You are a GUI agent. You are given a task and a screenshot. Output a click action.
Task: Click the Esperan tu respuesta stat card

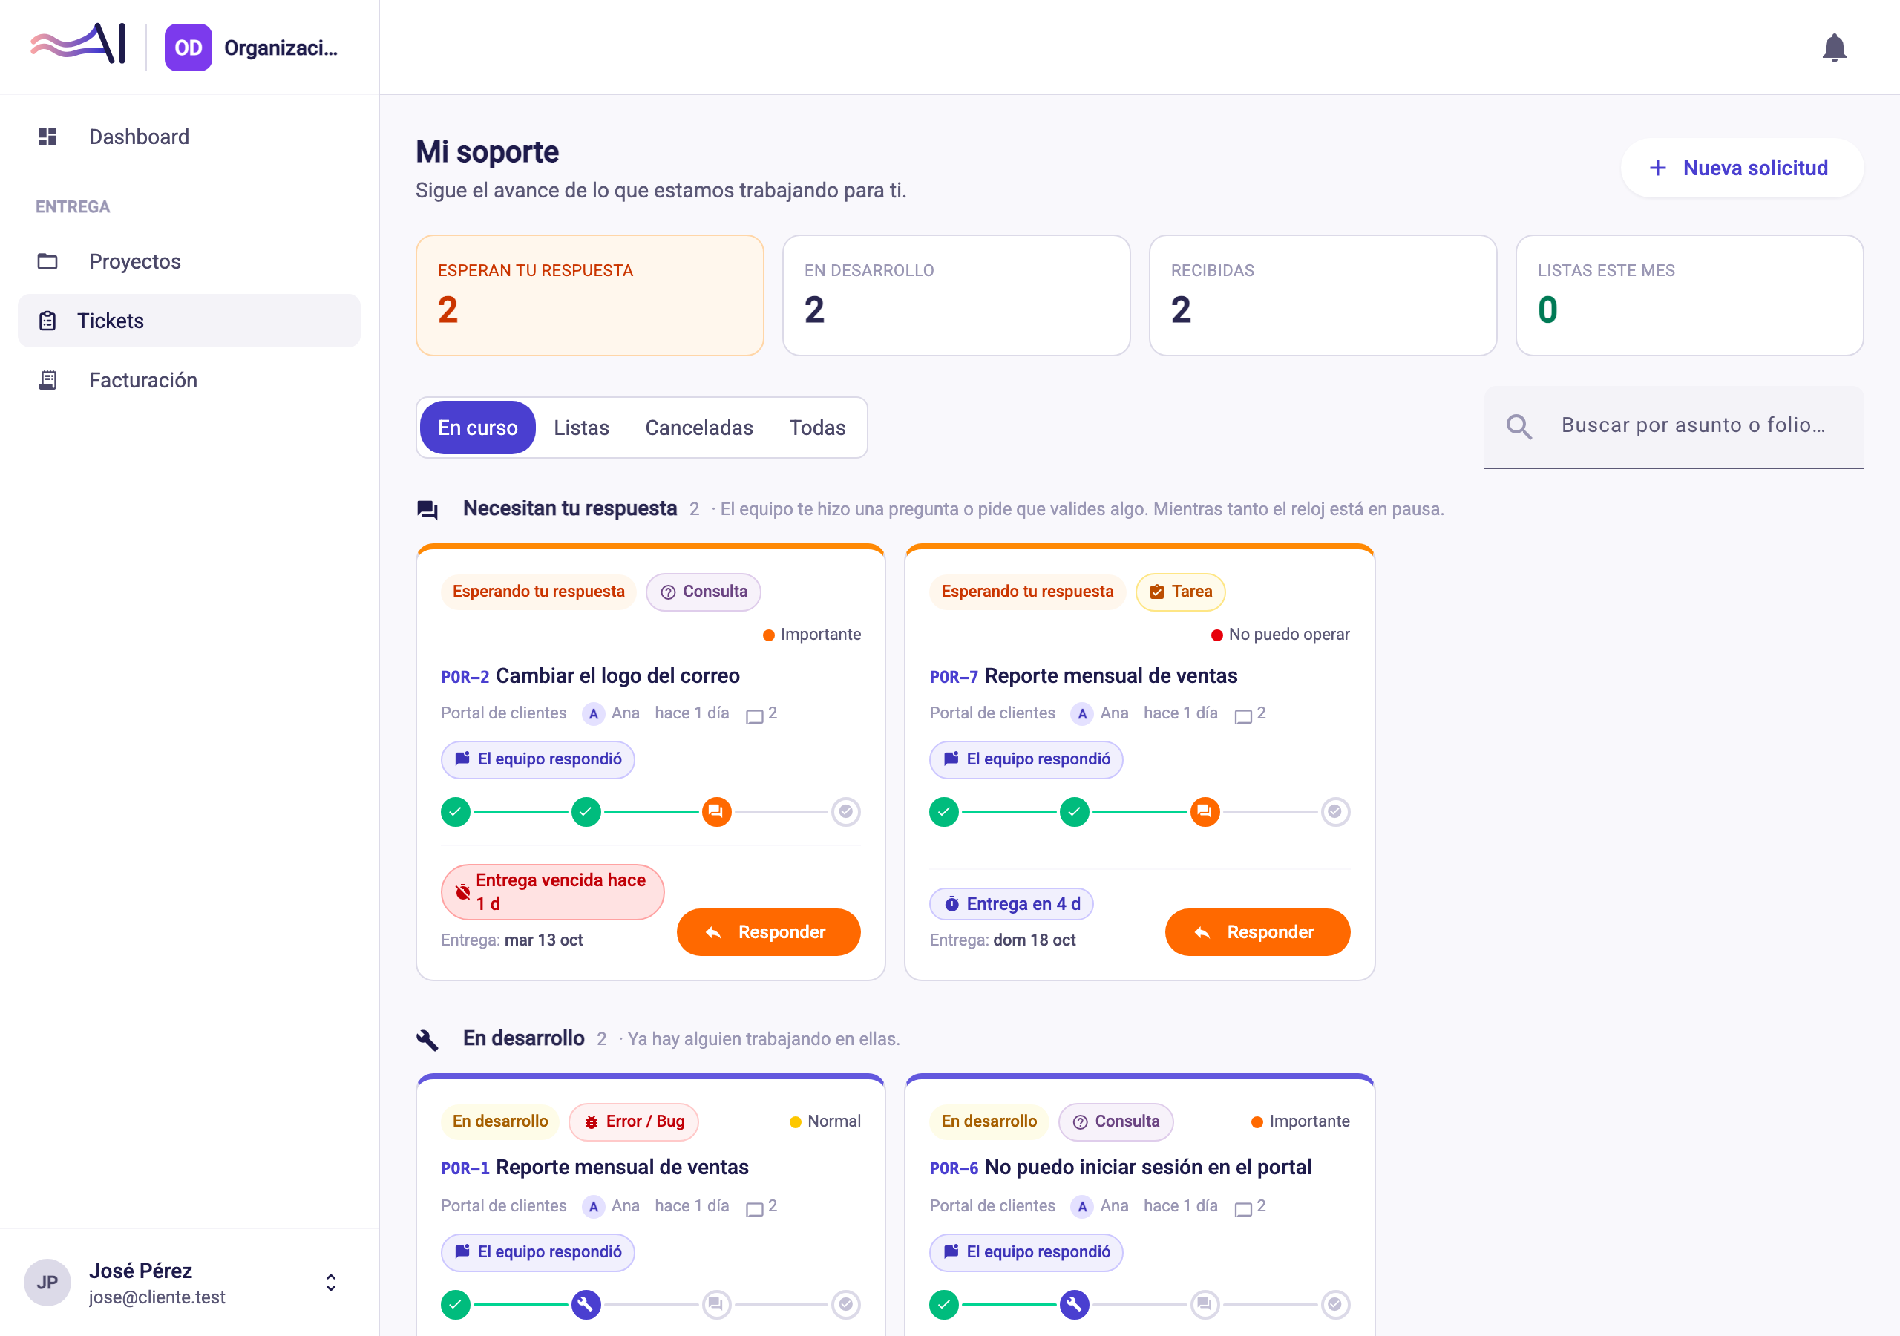[x=589, y=295]
